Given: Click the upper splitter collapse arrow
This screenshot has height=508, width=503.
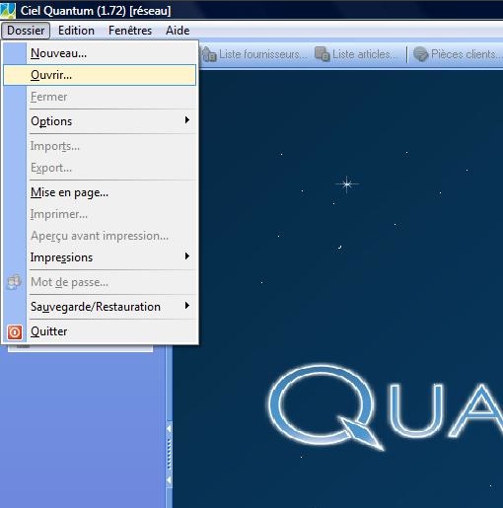Looking at the screenshot, I should coord(169,429).
